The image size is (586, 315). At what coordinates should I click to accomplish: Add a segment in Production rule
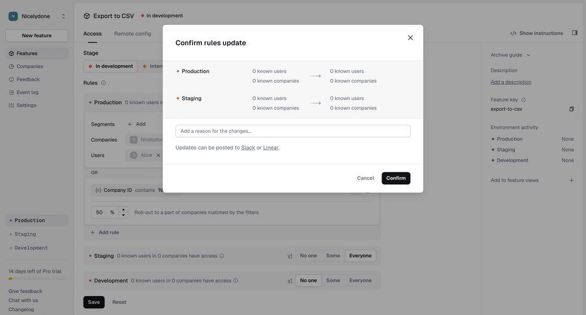point(137,124)
